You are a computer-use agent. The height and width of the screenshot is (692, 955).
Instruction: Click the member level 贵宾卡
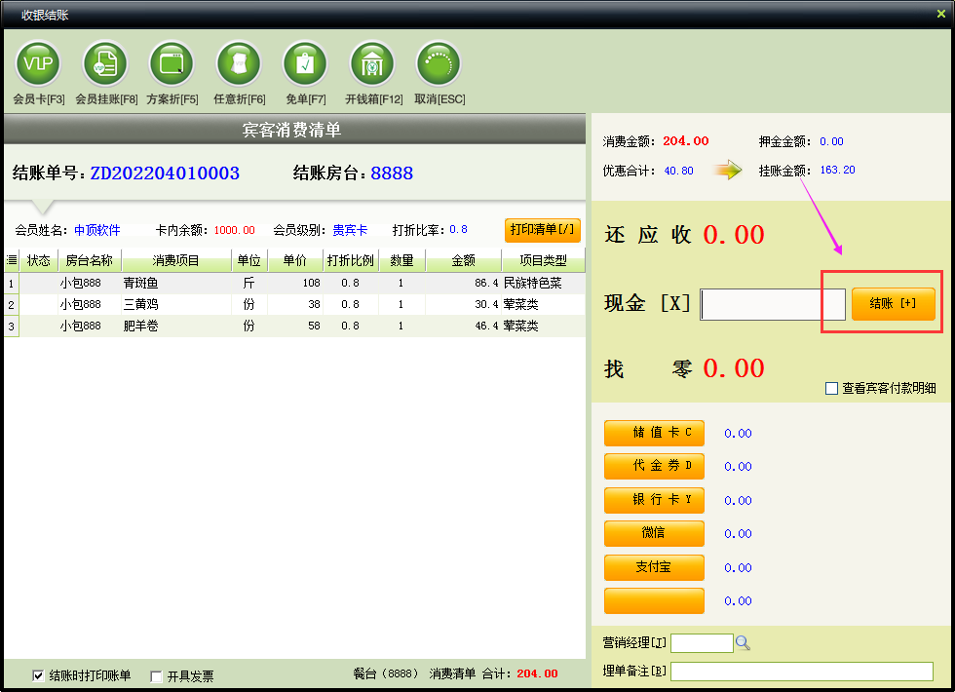pos(350,230)
